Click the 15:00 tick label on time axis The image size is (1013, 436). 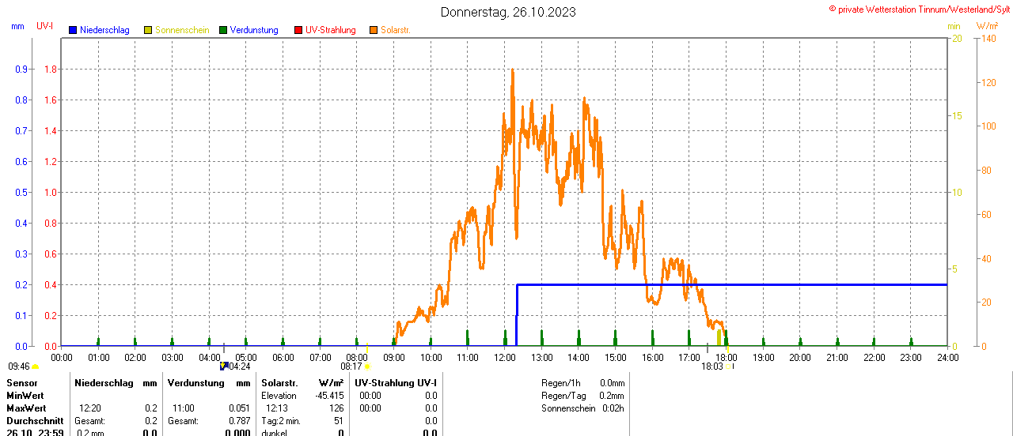pos(615,357)
